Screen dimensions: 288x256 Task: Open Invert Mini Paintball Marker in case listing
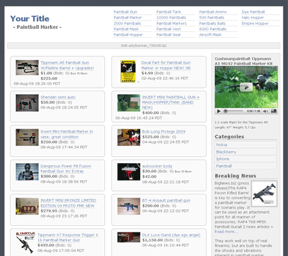click(67, 134)
